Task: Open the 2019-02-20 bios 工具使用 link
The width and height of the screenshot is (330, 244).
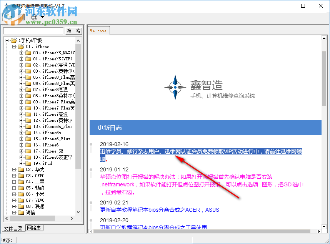Action: coord(153,227)
